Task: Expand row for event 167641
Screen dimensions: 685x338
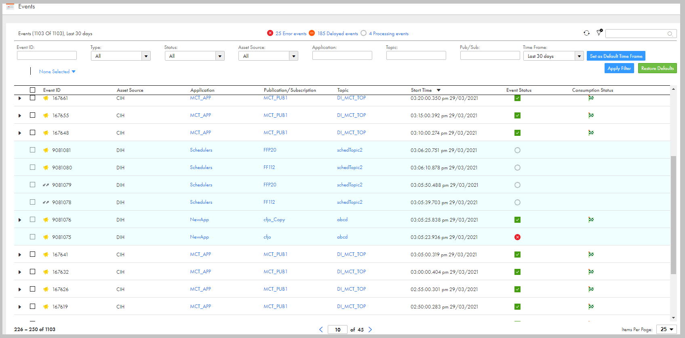Action: pyautogui.click(x=20, y=255)
